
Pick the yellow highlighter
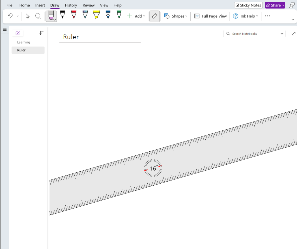[96, 15]
